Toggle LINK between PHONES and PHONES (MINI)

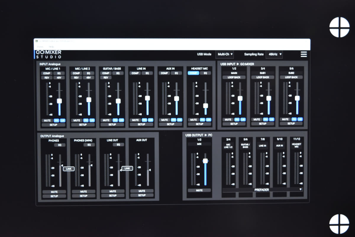coord(69,169)
